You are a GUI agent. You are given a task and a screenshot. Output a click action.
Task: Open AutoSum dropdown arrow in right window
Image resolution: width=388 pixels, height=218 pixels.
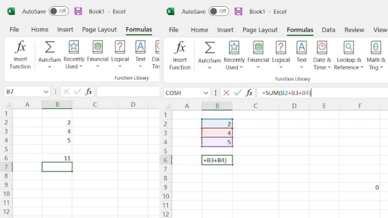pos(210,68)
